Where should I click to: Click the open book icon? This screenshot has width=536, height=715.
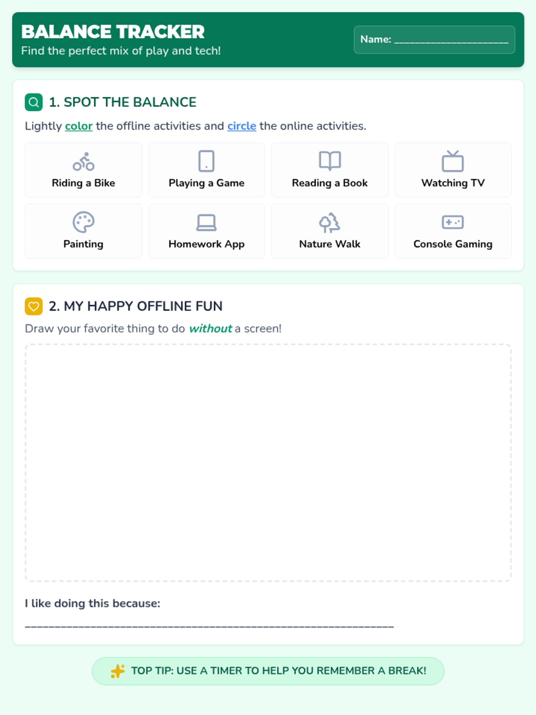point(330,161)
